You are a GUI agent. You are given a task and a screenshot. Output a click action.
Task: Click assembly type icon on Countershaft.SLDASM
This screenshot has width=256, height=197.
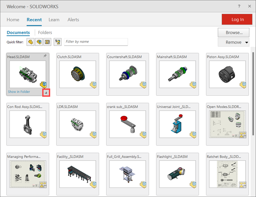[143, 85]
